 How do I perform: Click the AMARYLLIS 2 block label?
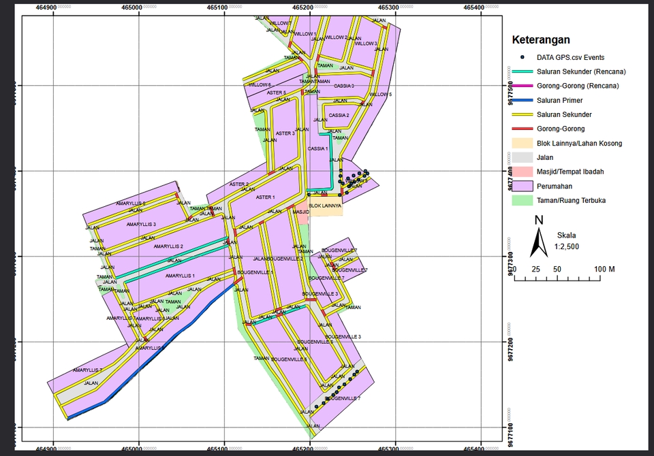click(168, 246)
